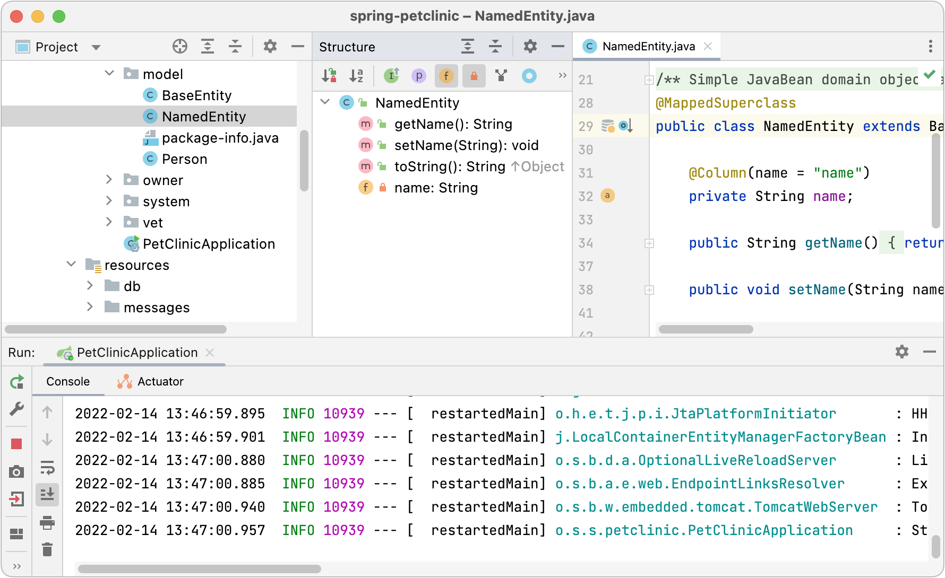The width and height of the screenshot is (945, 578).
Task: Select PetClinicApplication in the Project tree
Action: click(200, 244)
